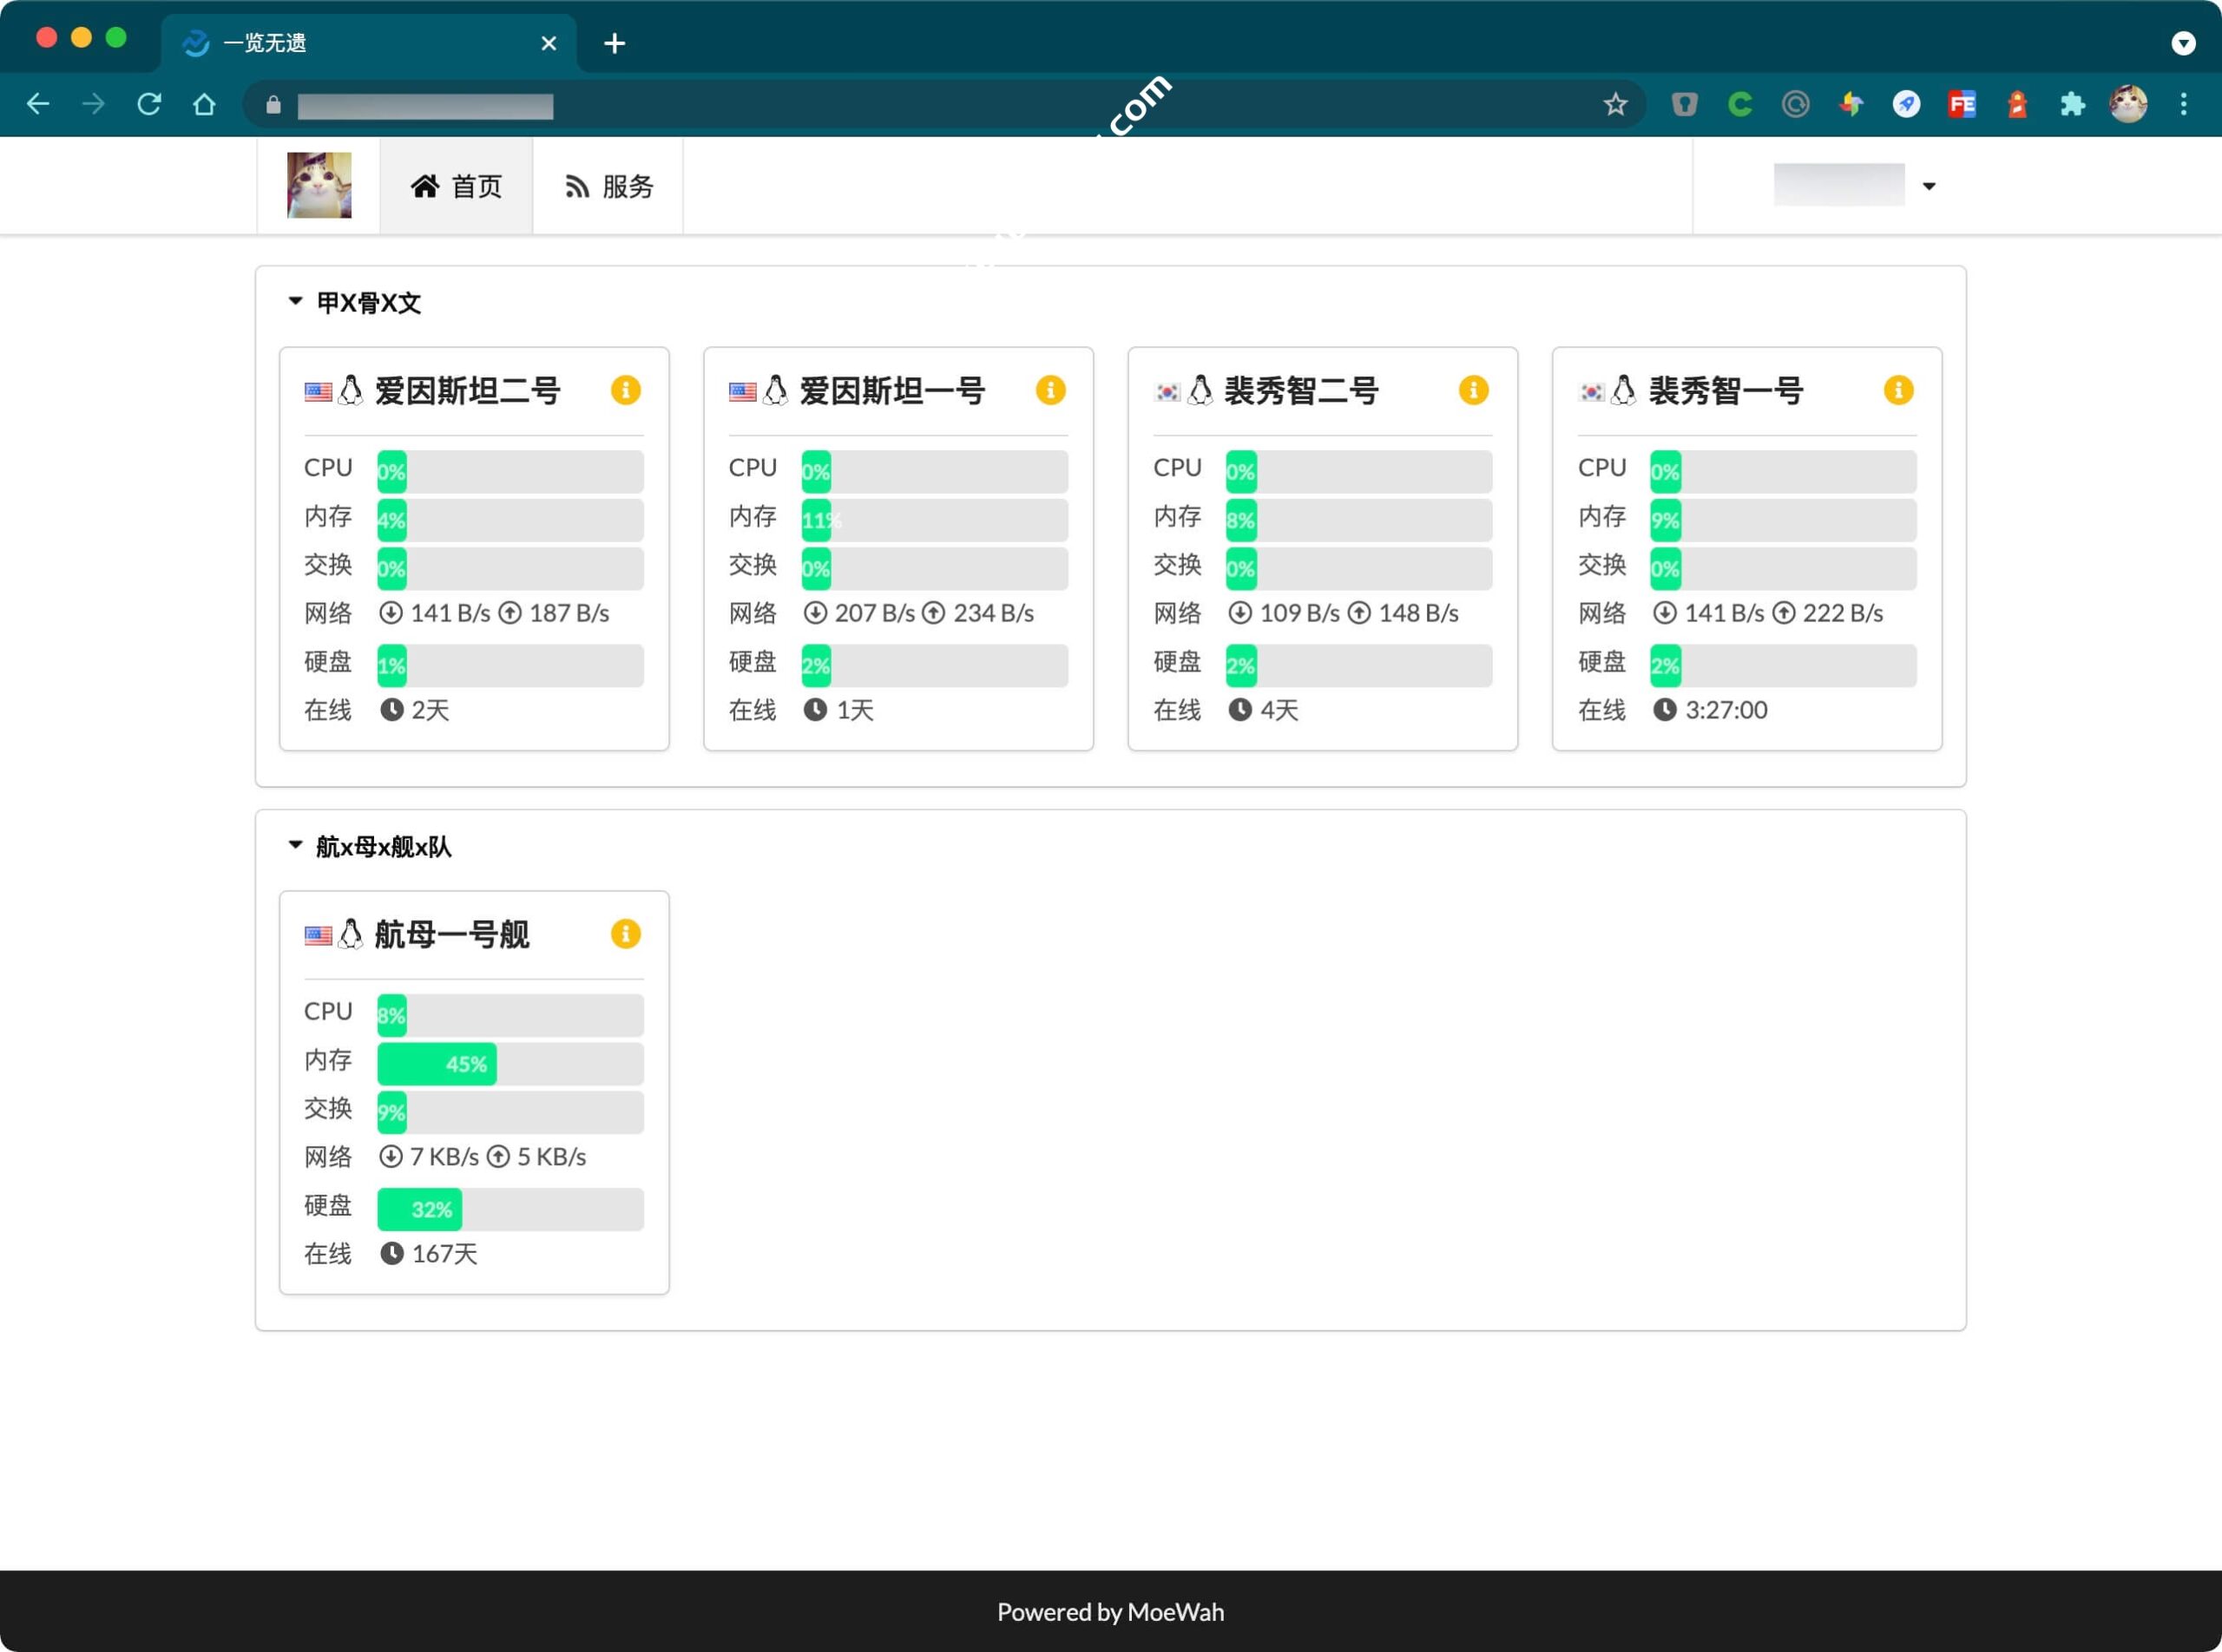2222x1652 pixels.
Task: Reload the page
Action: 149,104
